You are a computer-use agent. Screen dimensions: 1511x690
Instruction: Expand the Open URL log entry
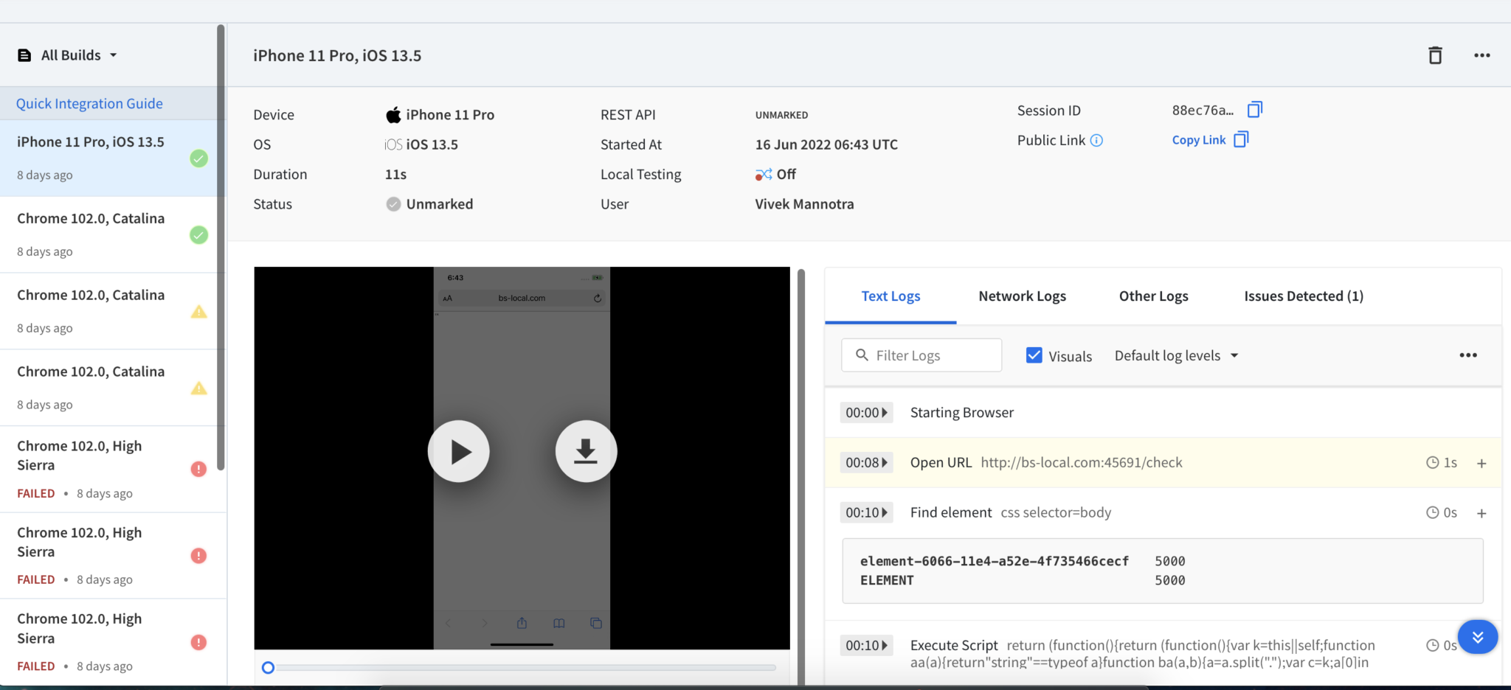point(1481,462)
